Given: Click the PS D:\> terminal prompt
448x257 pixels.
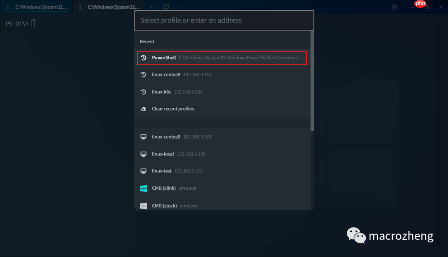Looking at the screenshot, I should [x=17, y=24].
